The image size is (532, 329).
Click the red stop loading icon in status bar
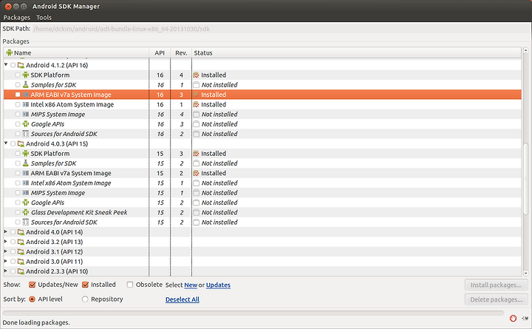coord(513,318)
